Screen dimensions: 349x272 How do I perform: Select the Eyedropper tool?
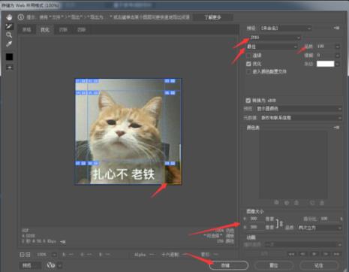9,44
